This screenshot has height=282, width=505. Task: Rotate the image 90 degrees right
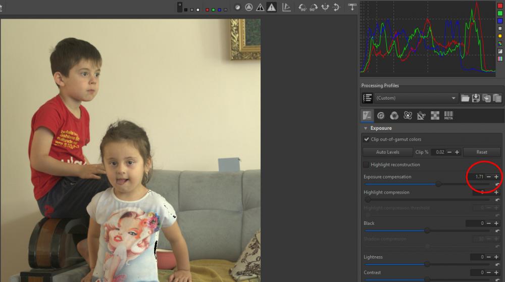(x=314, y=8)
